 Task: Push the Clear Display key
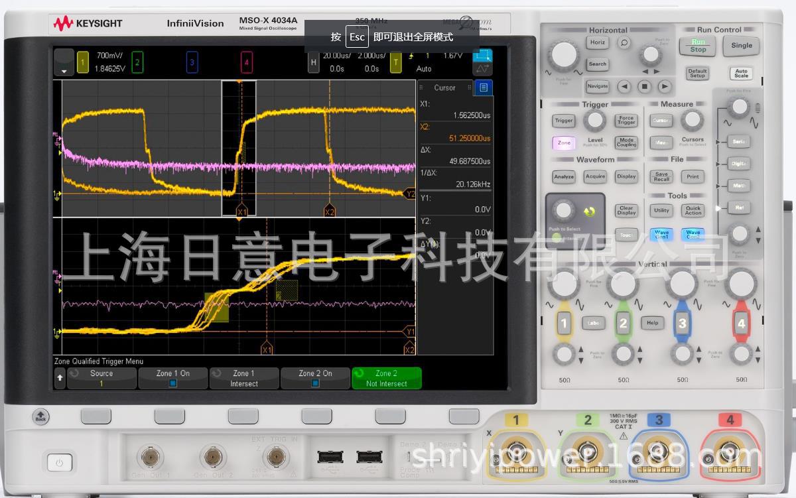coord(626,210)
